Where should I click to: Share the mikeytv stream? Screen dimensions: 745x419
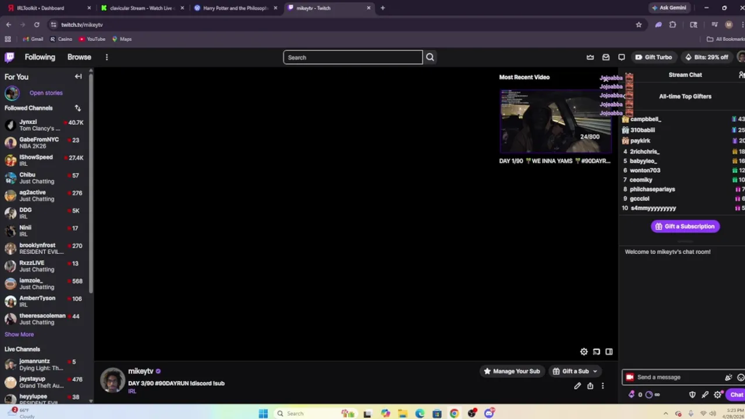tap(590, 386)
